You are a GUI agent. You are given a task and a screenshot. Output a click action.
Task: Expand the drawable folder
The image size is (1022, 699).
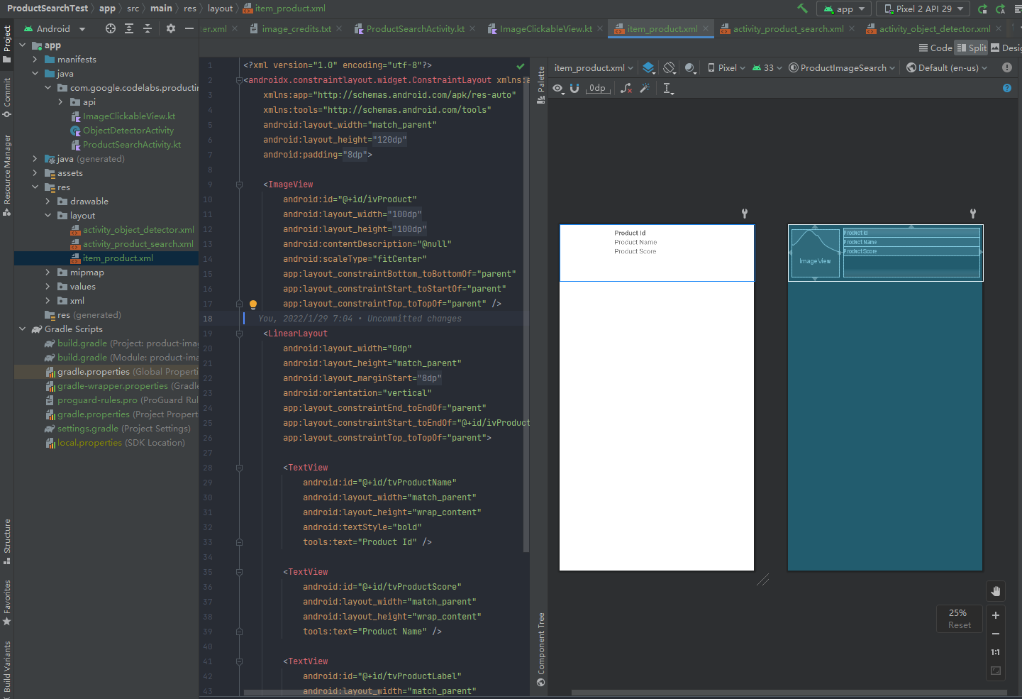pos(48,202)
